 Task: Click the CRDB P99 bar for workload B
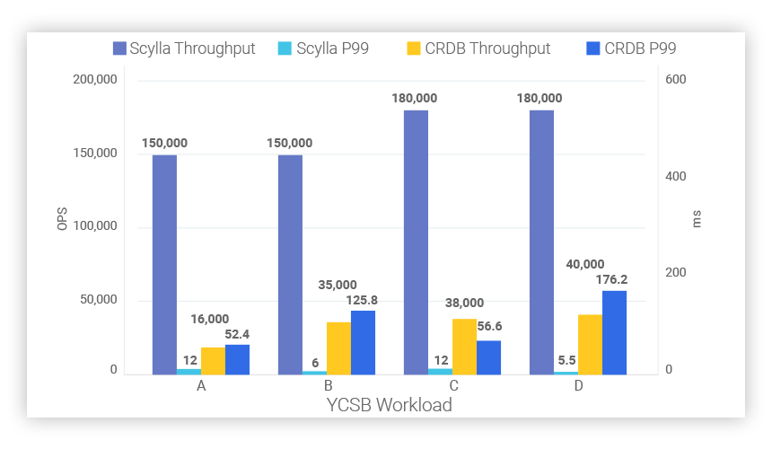[x=363, y=343]
